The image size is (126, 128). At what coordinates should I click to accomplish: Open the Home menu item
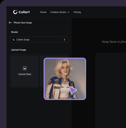coord(43,12)
